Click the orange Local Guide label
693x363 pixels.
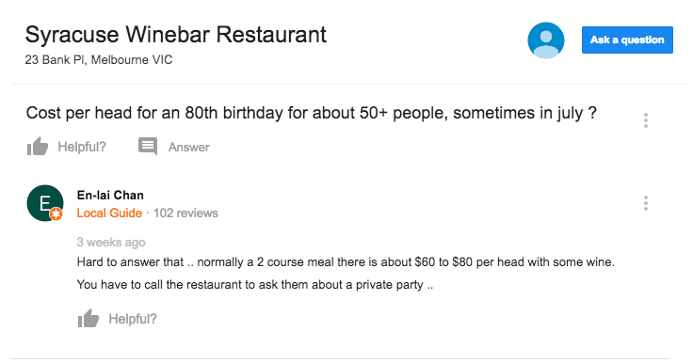(109, 213)
